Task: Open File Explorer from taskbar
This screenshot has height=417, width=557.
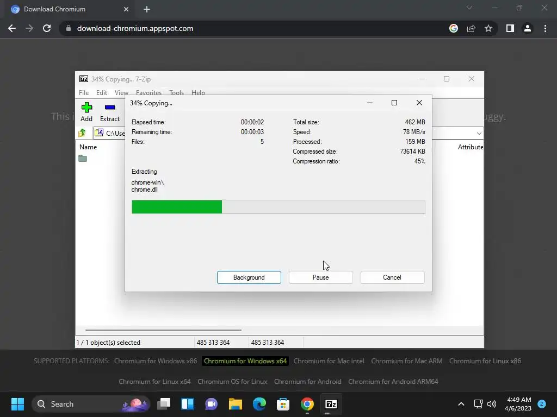Action: (x=235, y=404)
